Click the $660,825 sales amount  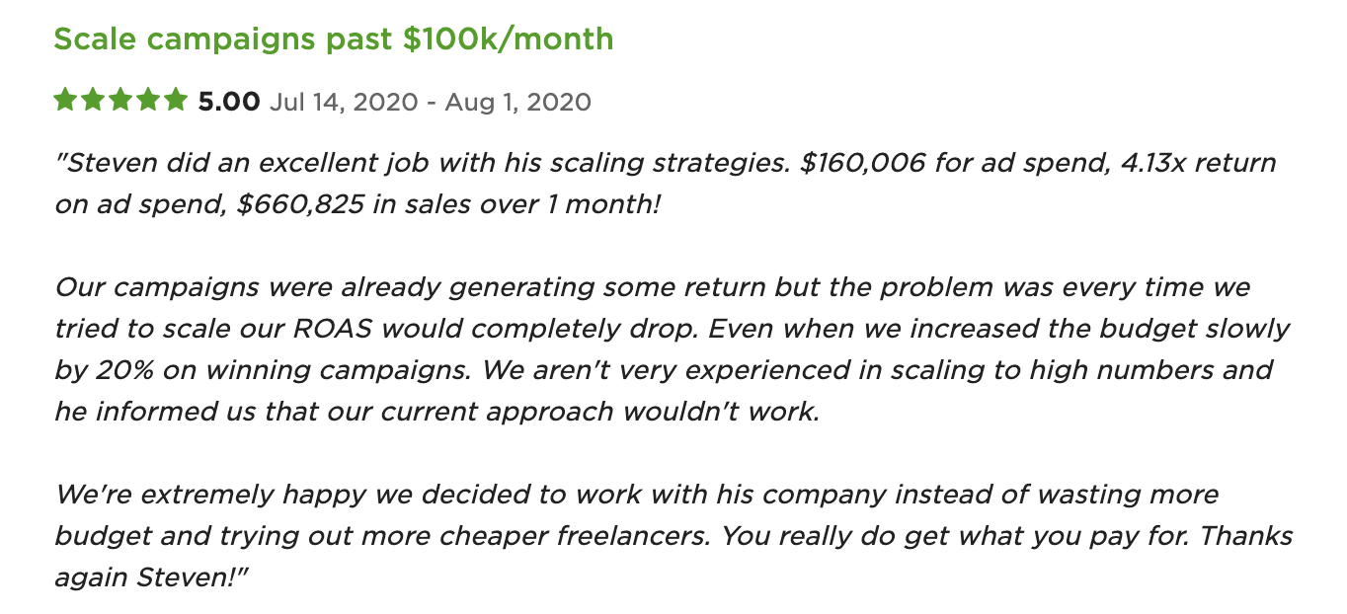click(x=301, y=204)
